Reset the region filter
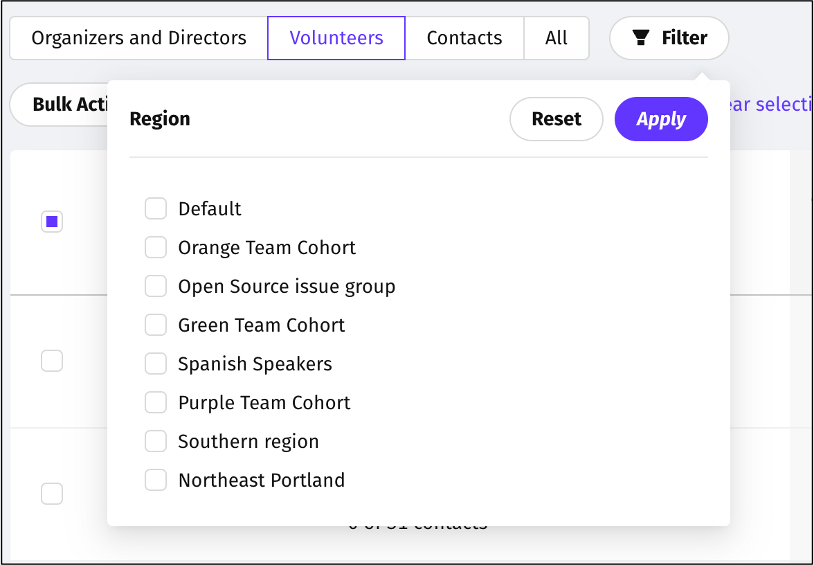Image resolution: width=814 pixels, height=565 pixels. pyautogui.click(x=556, y=119)
